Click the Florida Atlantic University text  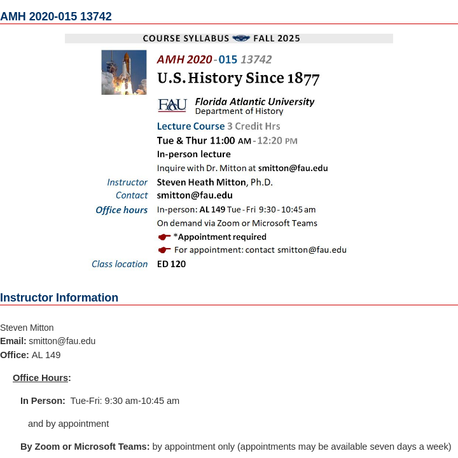click(254, 102)
